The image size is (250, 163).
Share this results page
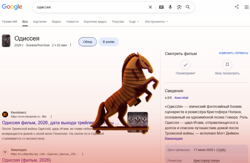tap(237, 7)
